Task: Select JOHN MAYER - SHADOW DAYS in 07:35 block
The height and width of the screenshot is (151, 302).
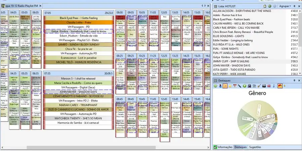Action: click(78, 92)
